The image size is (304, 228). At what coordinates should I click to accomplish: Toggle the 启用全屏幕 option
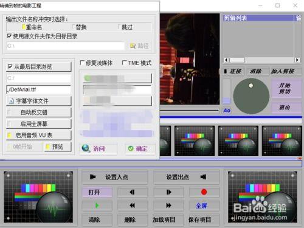tap(39, 123)
